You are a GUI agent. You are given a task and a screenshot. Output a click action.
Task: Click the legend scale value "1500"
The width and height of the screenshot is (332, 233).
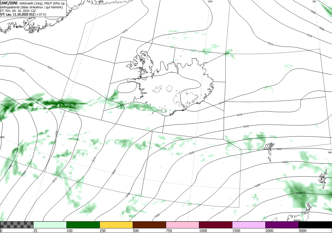[236, 231]
